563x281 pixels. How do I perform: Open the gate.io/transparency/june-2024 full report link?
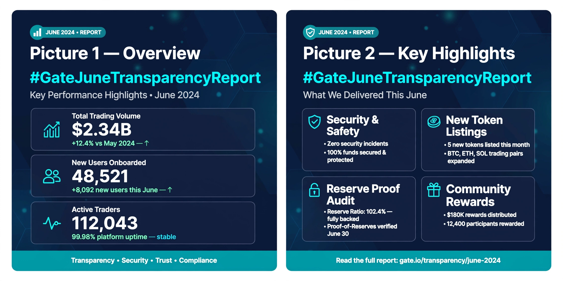point(450,260)
